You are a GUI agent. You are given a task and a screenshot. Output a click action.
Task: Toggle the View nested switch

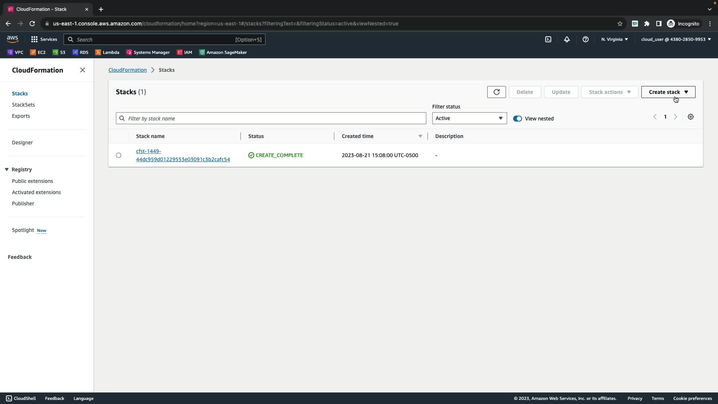coord(517,119)
